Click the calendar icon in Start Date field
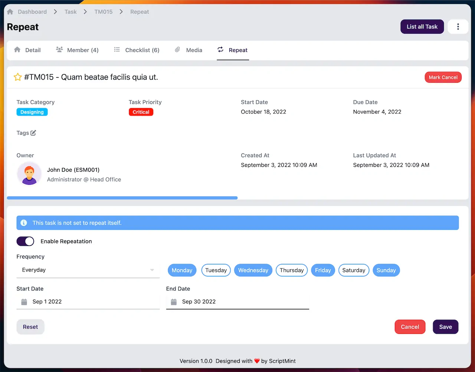This screenshot has width=475, height=372. 24,302
